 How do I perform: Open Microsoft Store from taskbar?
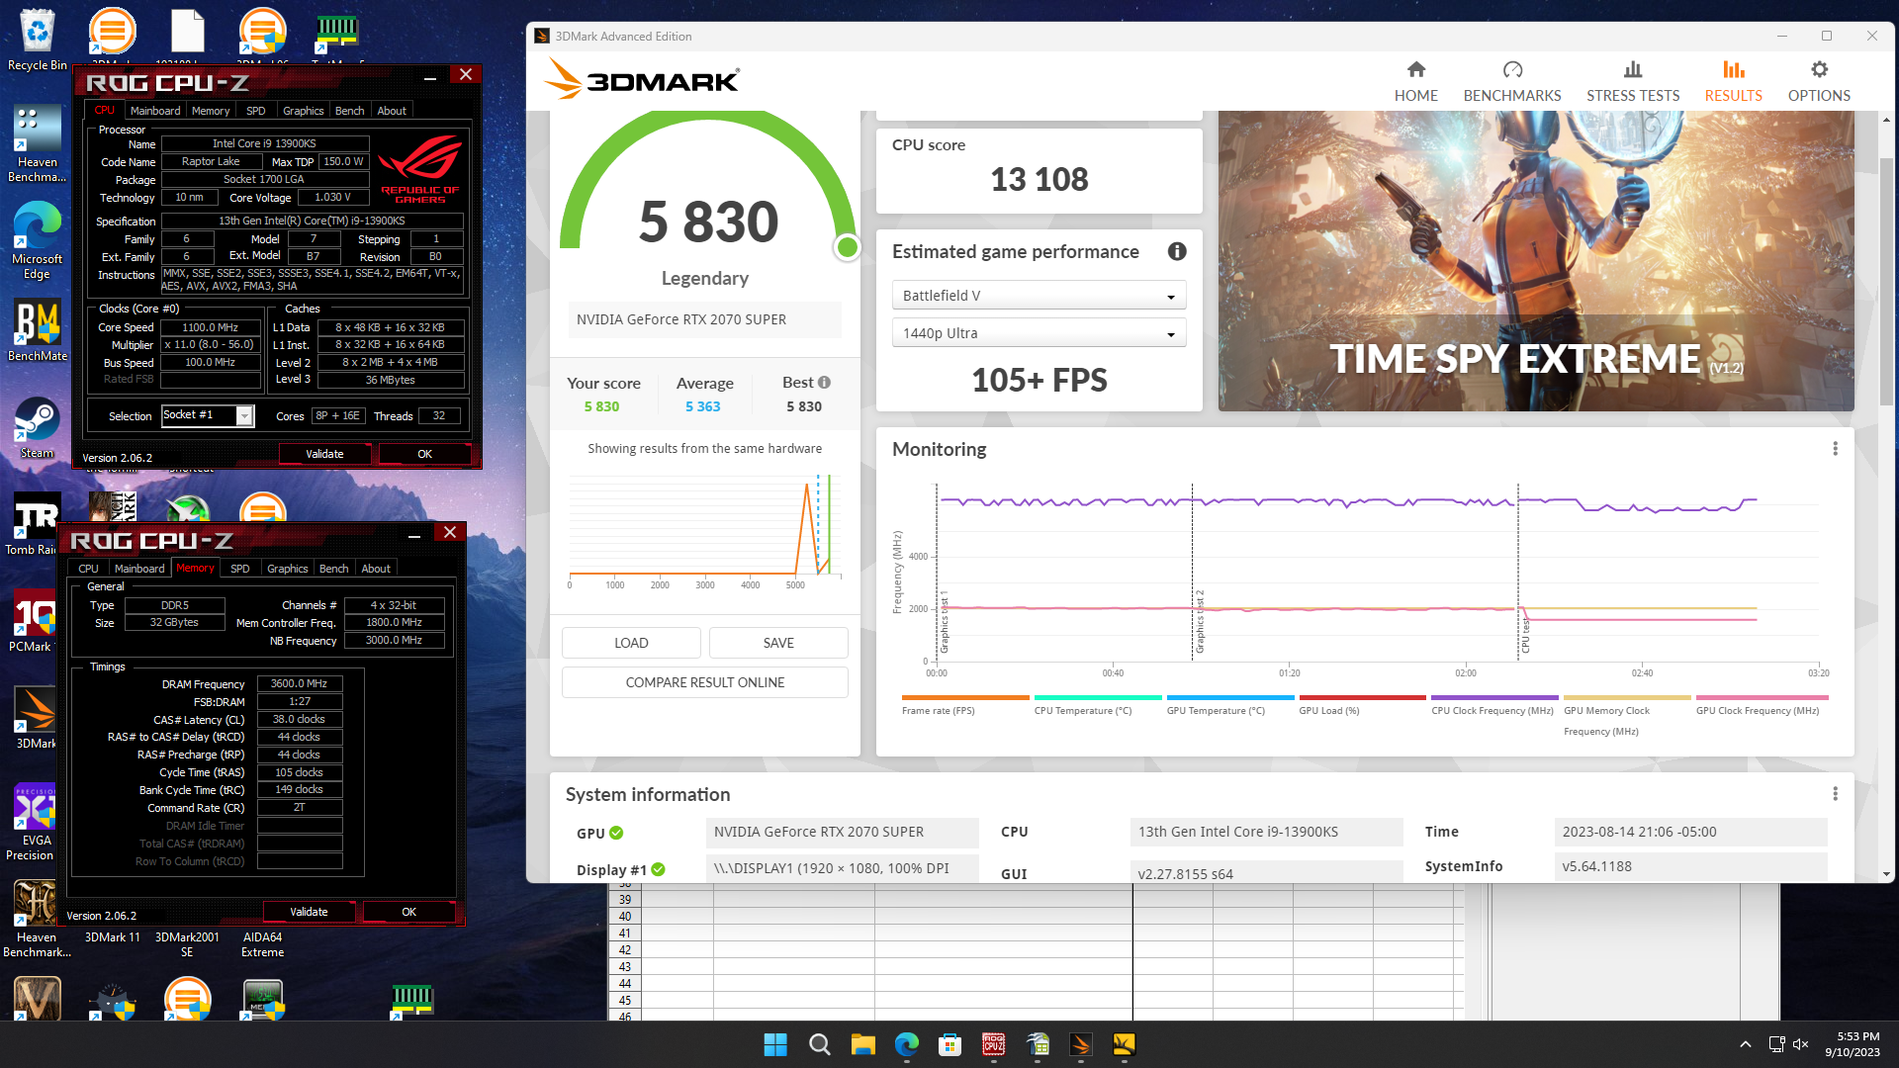[x=949, y=1044]
